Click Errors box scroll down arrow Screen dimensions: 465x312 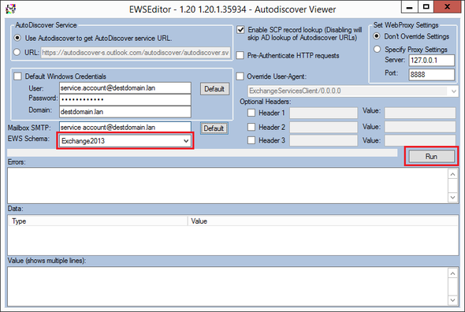(452, 197)
